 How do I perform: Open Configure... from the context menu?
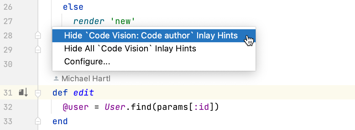click(x=87, y=61)
